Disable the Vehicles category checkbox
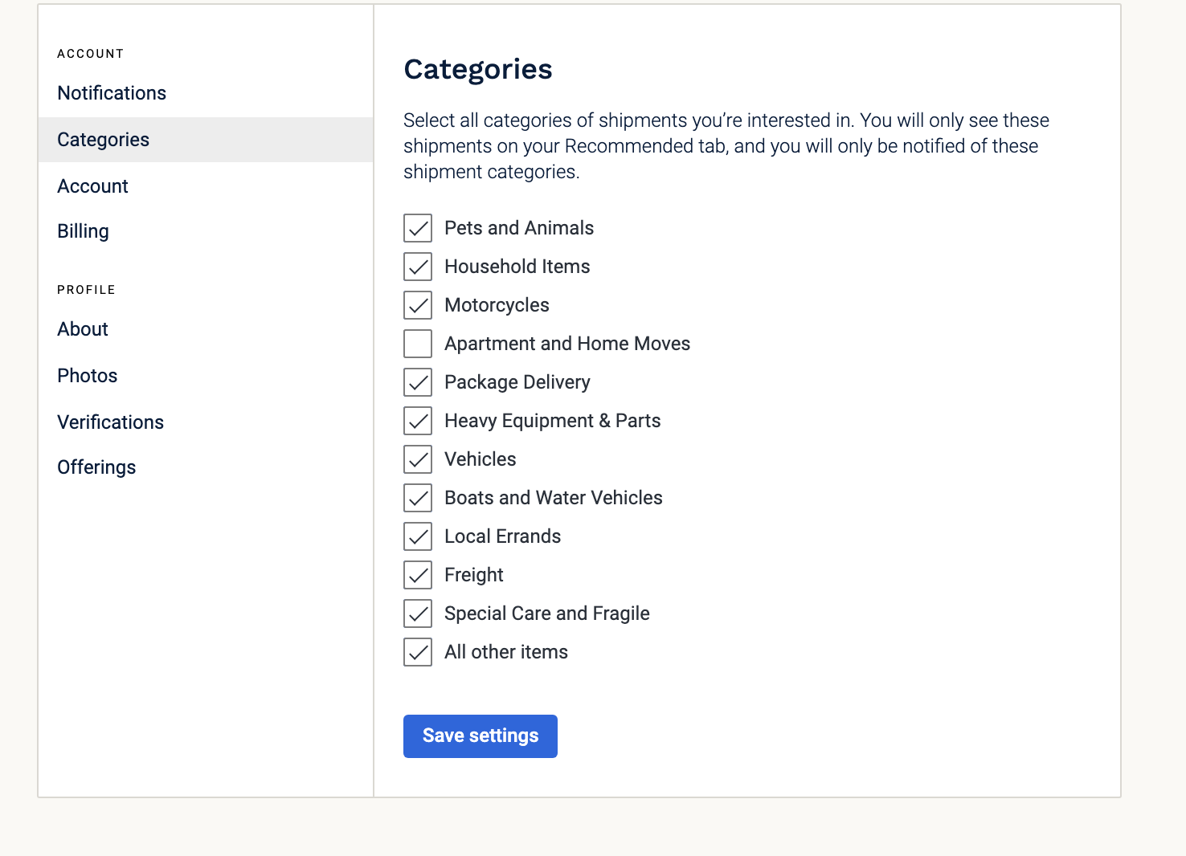This screenshot has width=1186, height=856. tap(418, 459)
